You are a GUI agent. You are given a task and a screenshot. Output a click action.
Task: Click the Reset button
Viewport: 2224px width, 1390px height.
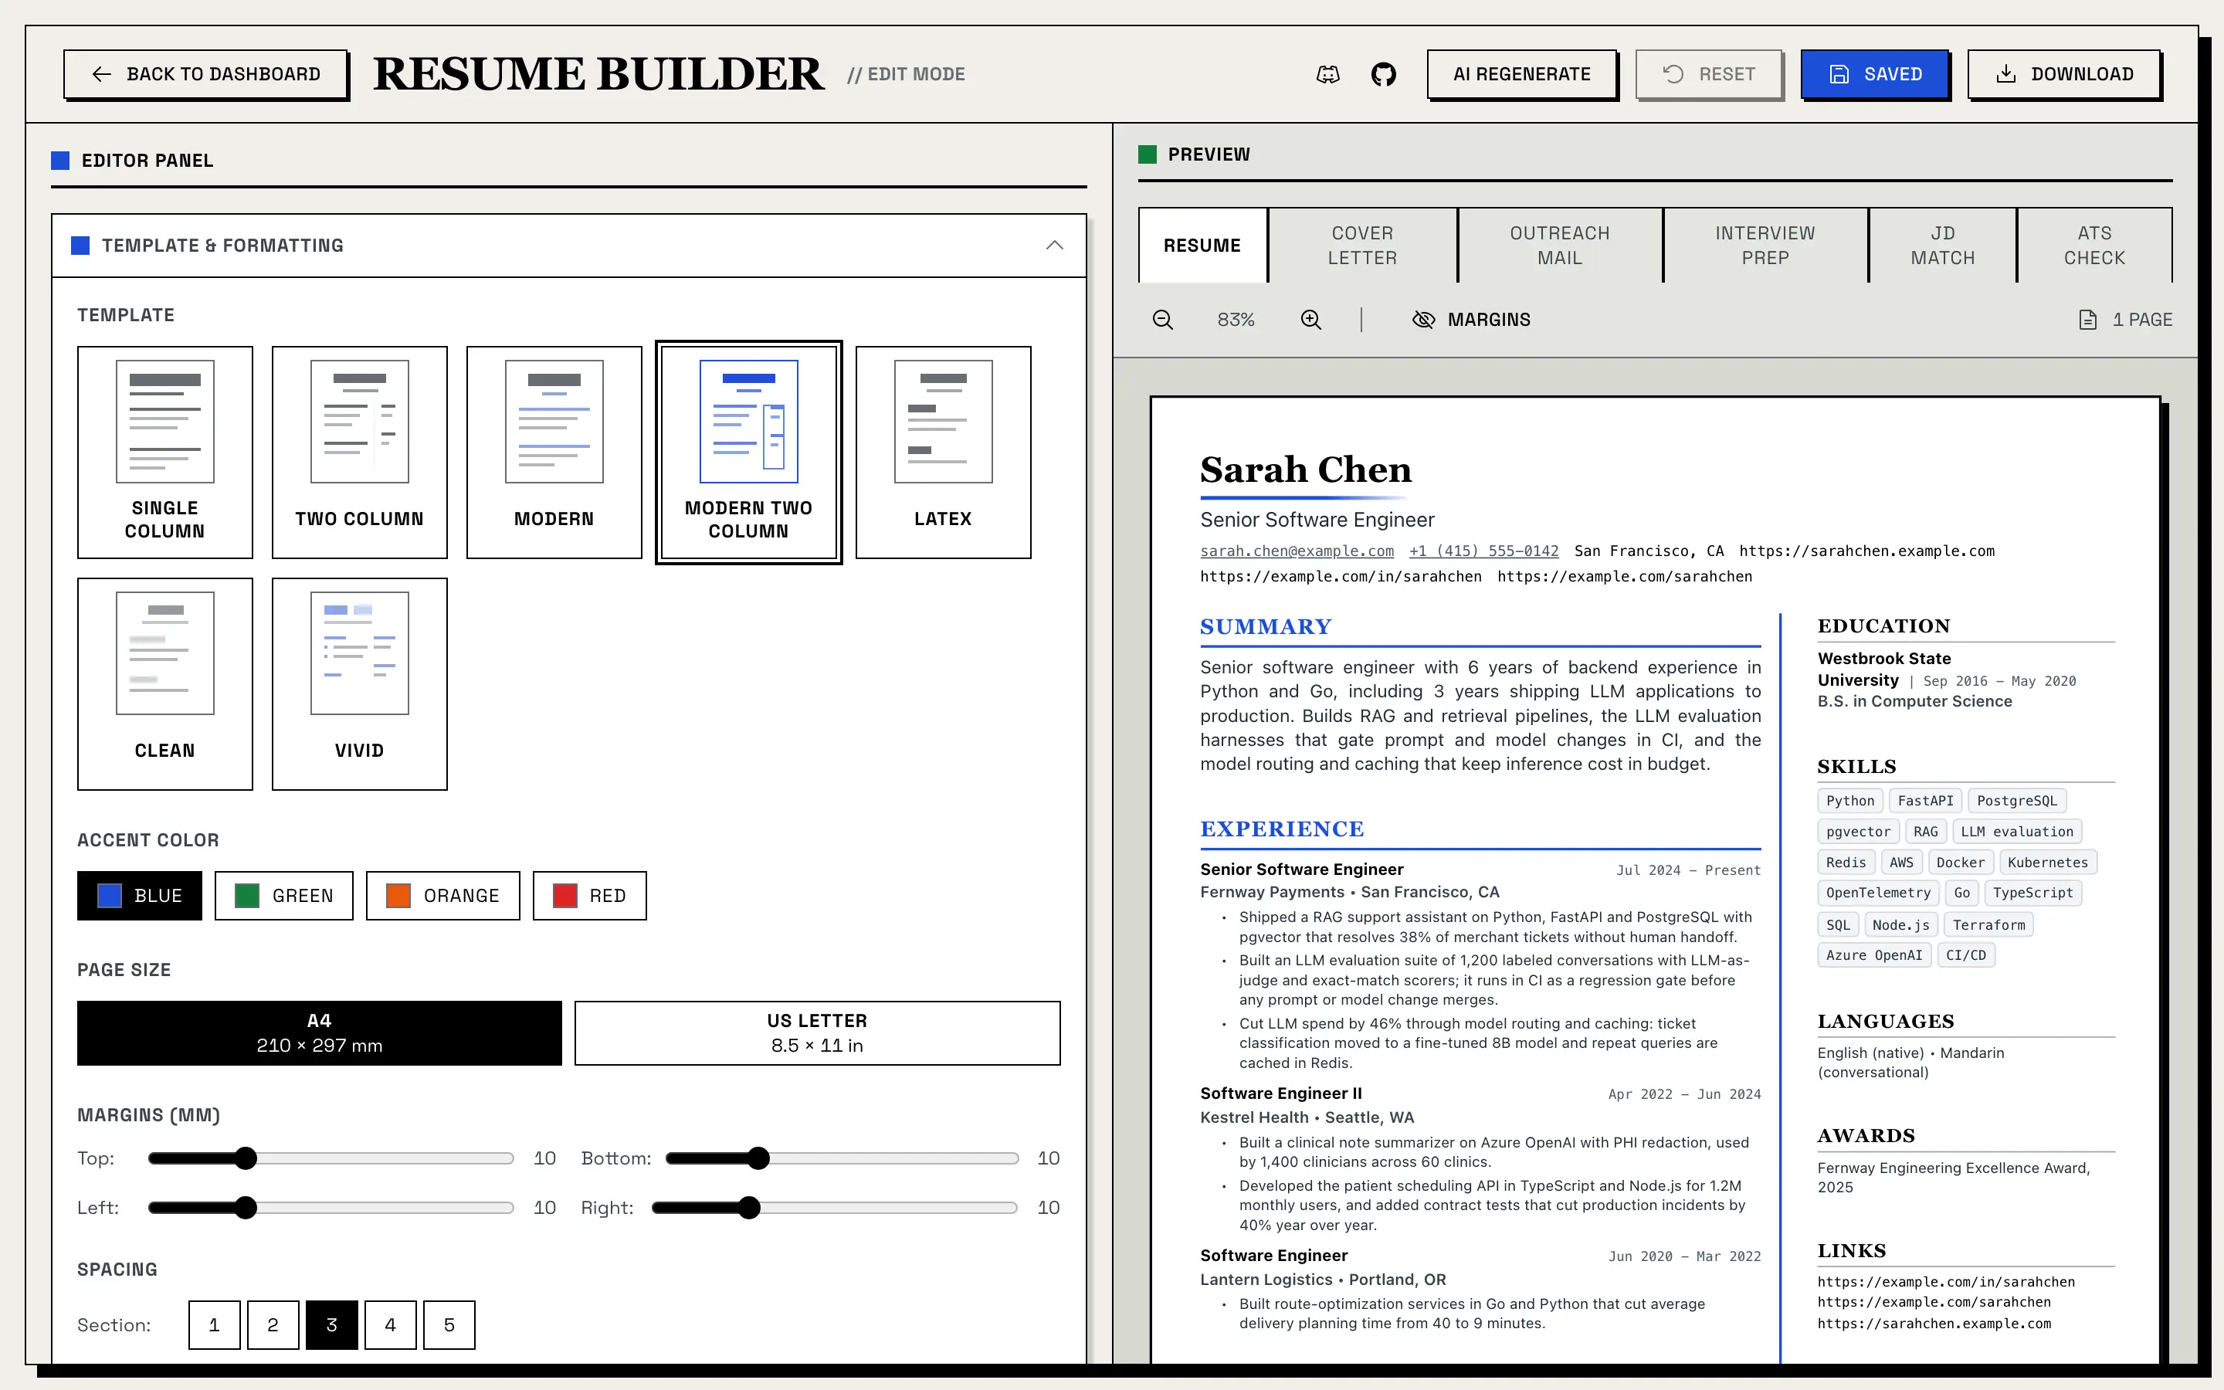(x=1708, y=74)
